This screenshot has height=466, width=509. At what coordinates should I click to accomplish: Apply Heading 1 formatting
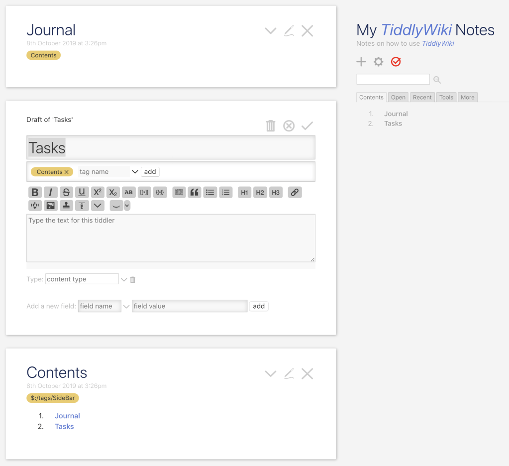[x=244, y=193]
